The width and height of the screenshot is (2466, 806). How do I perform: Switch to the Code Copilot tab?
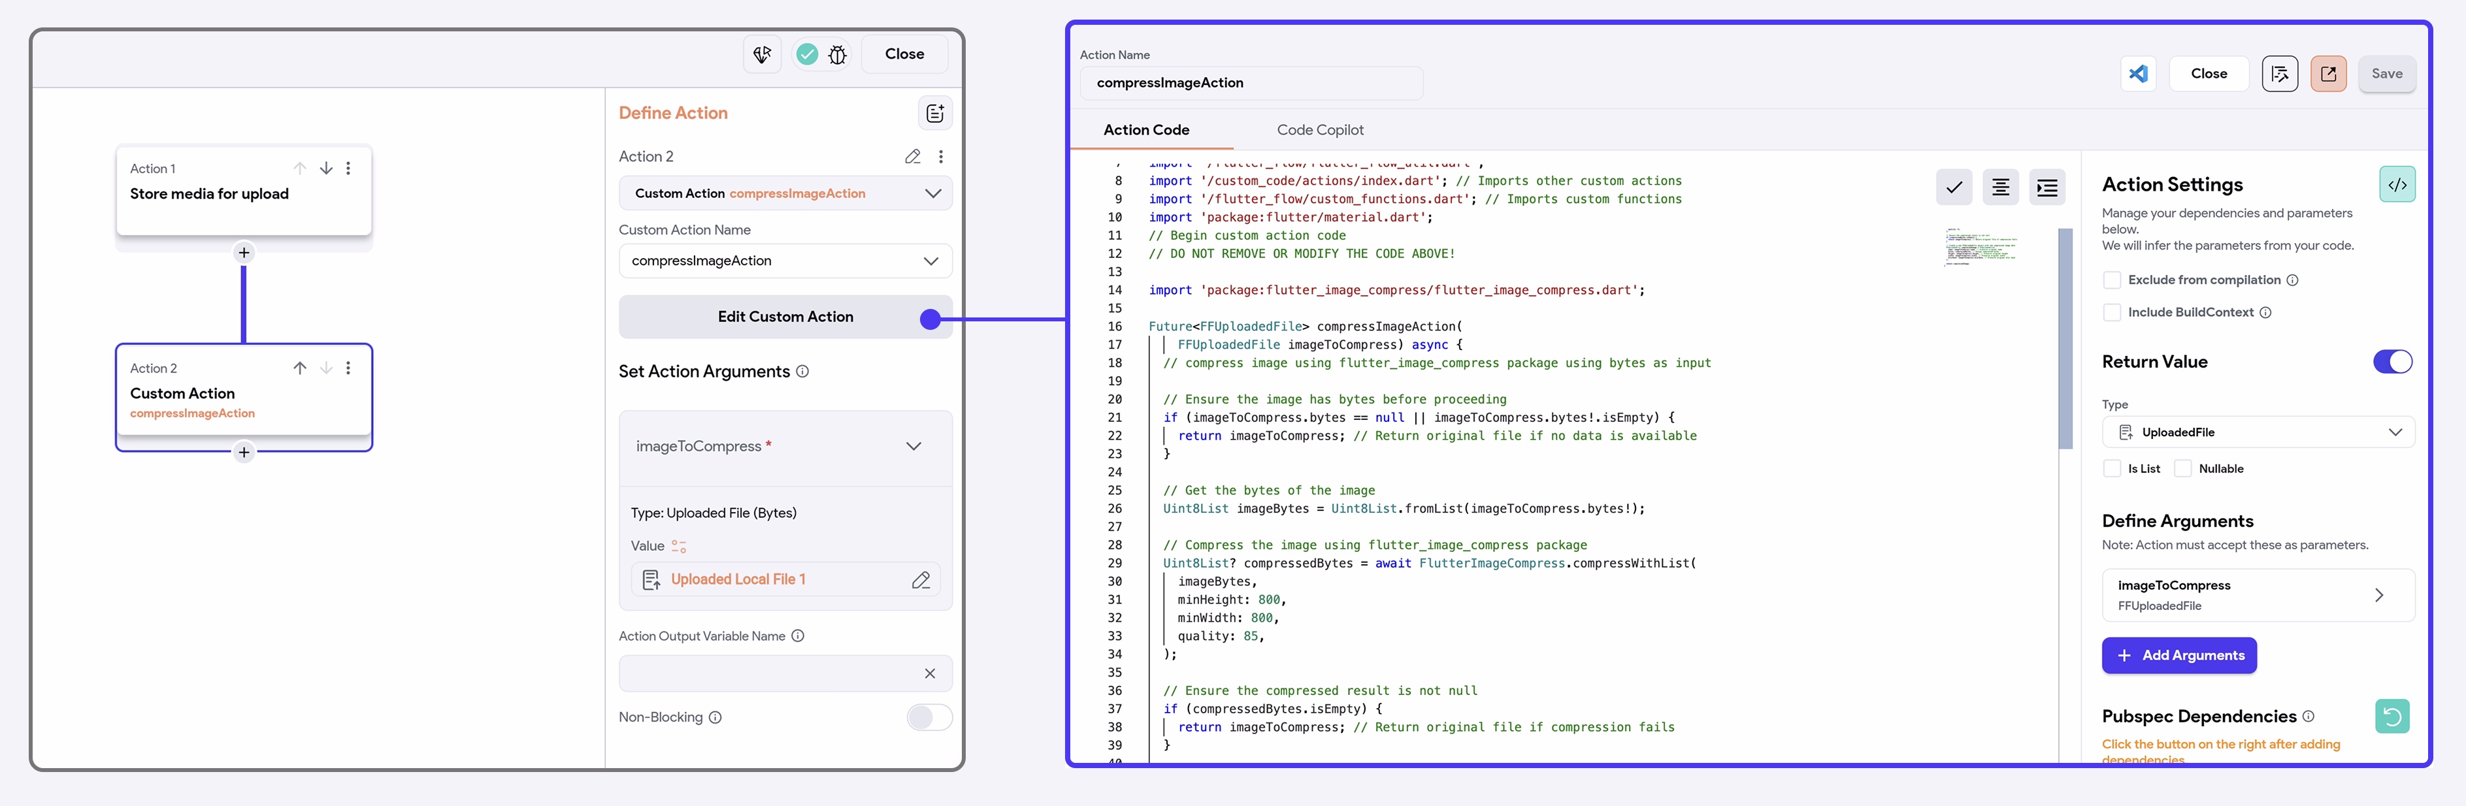pyautogui.click(x=1320, y=130)
